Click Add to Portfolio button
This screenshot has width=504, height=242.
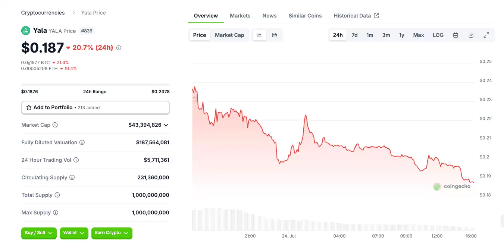pyautogui.click(x=96, y=107)
